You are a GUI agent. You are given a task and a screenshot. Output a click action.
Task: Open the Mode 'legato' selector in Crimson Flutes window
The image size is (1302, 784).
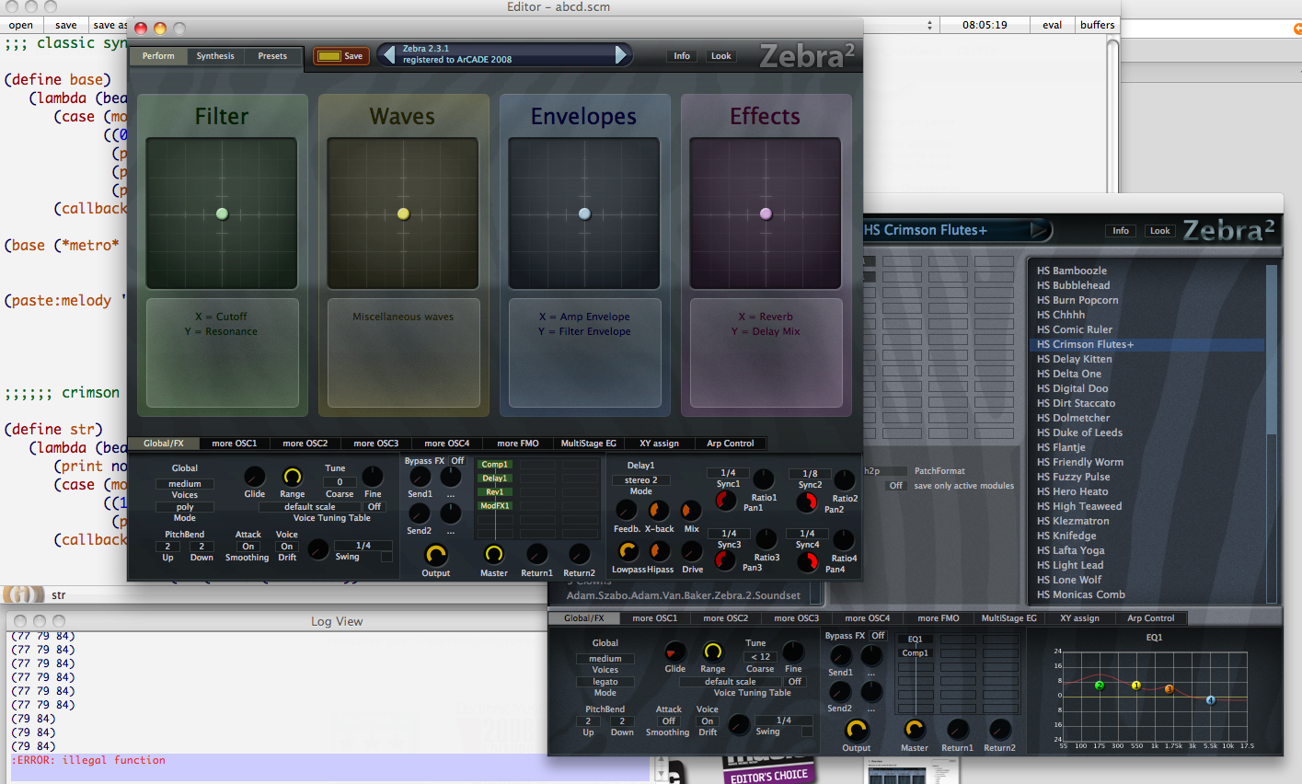pyautogui.click(x=605, y=682)
